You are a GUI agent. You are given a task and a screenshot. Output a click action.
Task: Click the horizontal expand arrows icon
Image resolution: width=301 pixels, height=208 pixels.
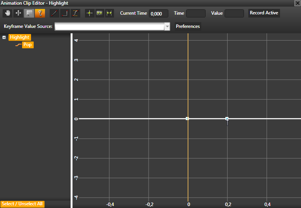[x=109, y=13]
